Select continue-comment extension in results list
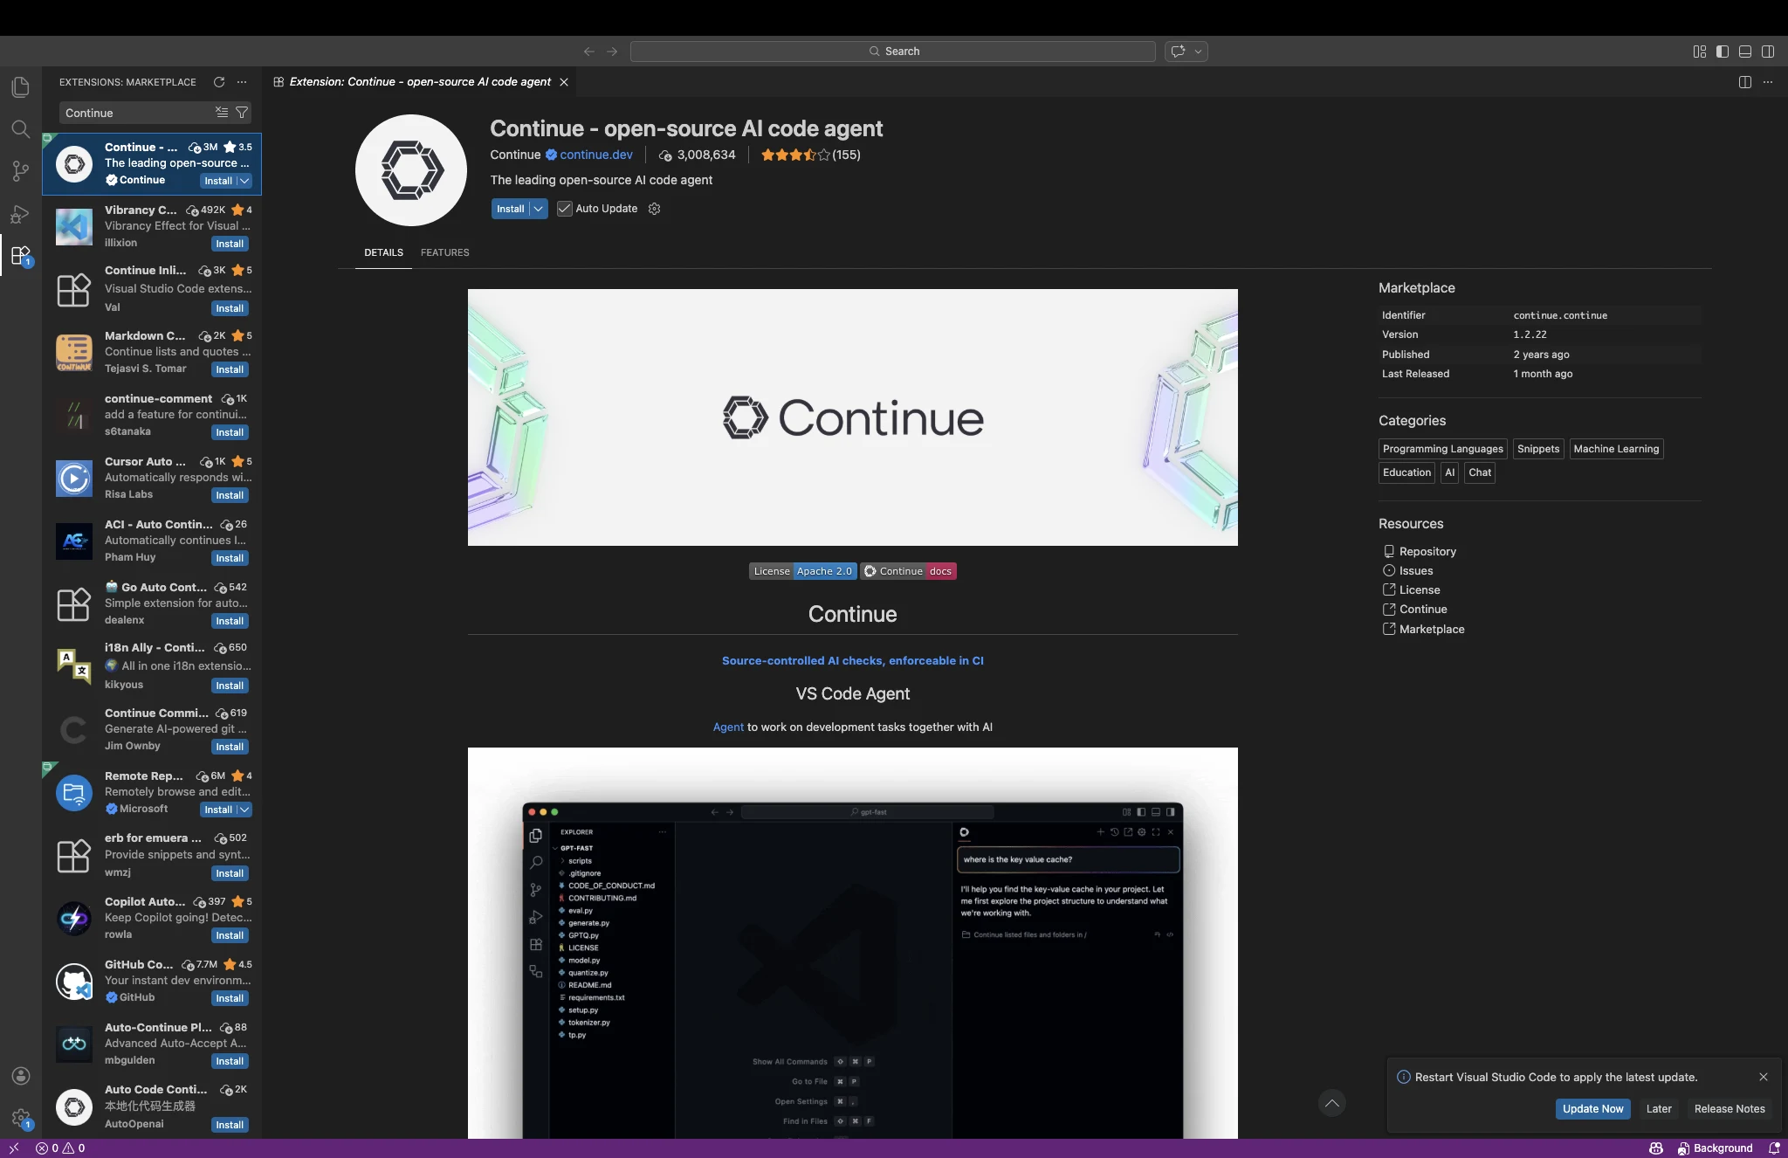 point(152,415)
